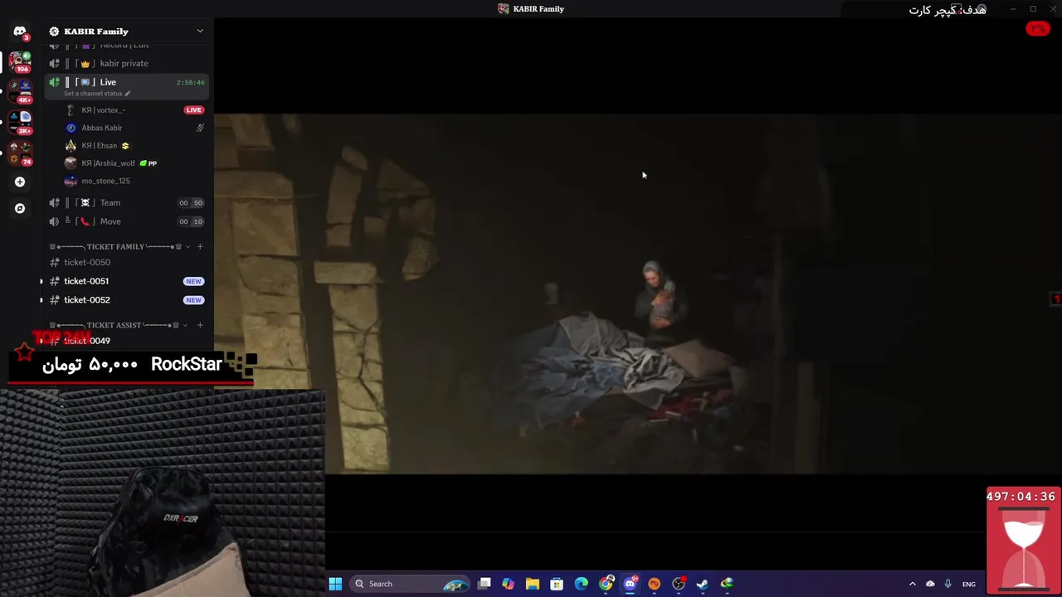Viewport: 1062px width, 597px height.
Task: Click the taskbar Search box
Action: tap(410, 584)
